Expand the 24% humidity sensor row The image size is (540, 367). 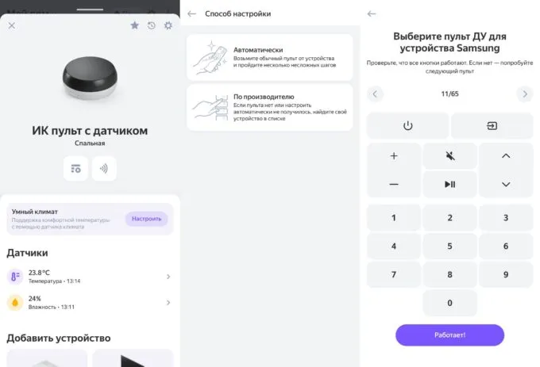[x=90, y=302]
